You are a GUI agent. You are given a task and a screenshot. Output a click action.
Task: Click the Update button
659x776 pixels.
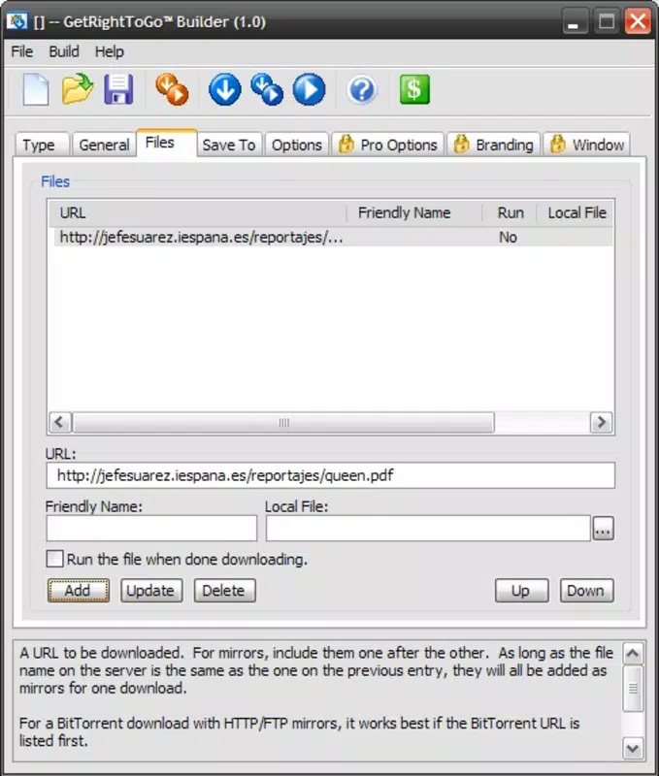point(151,591)
